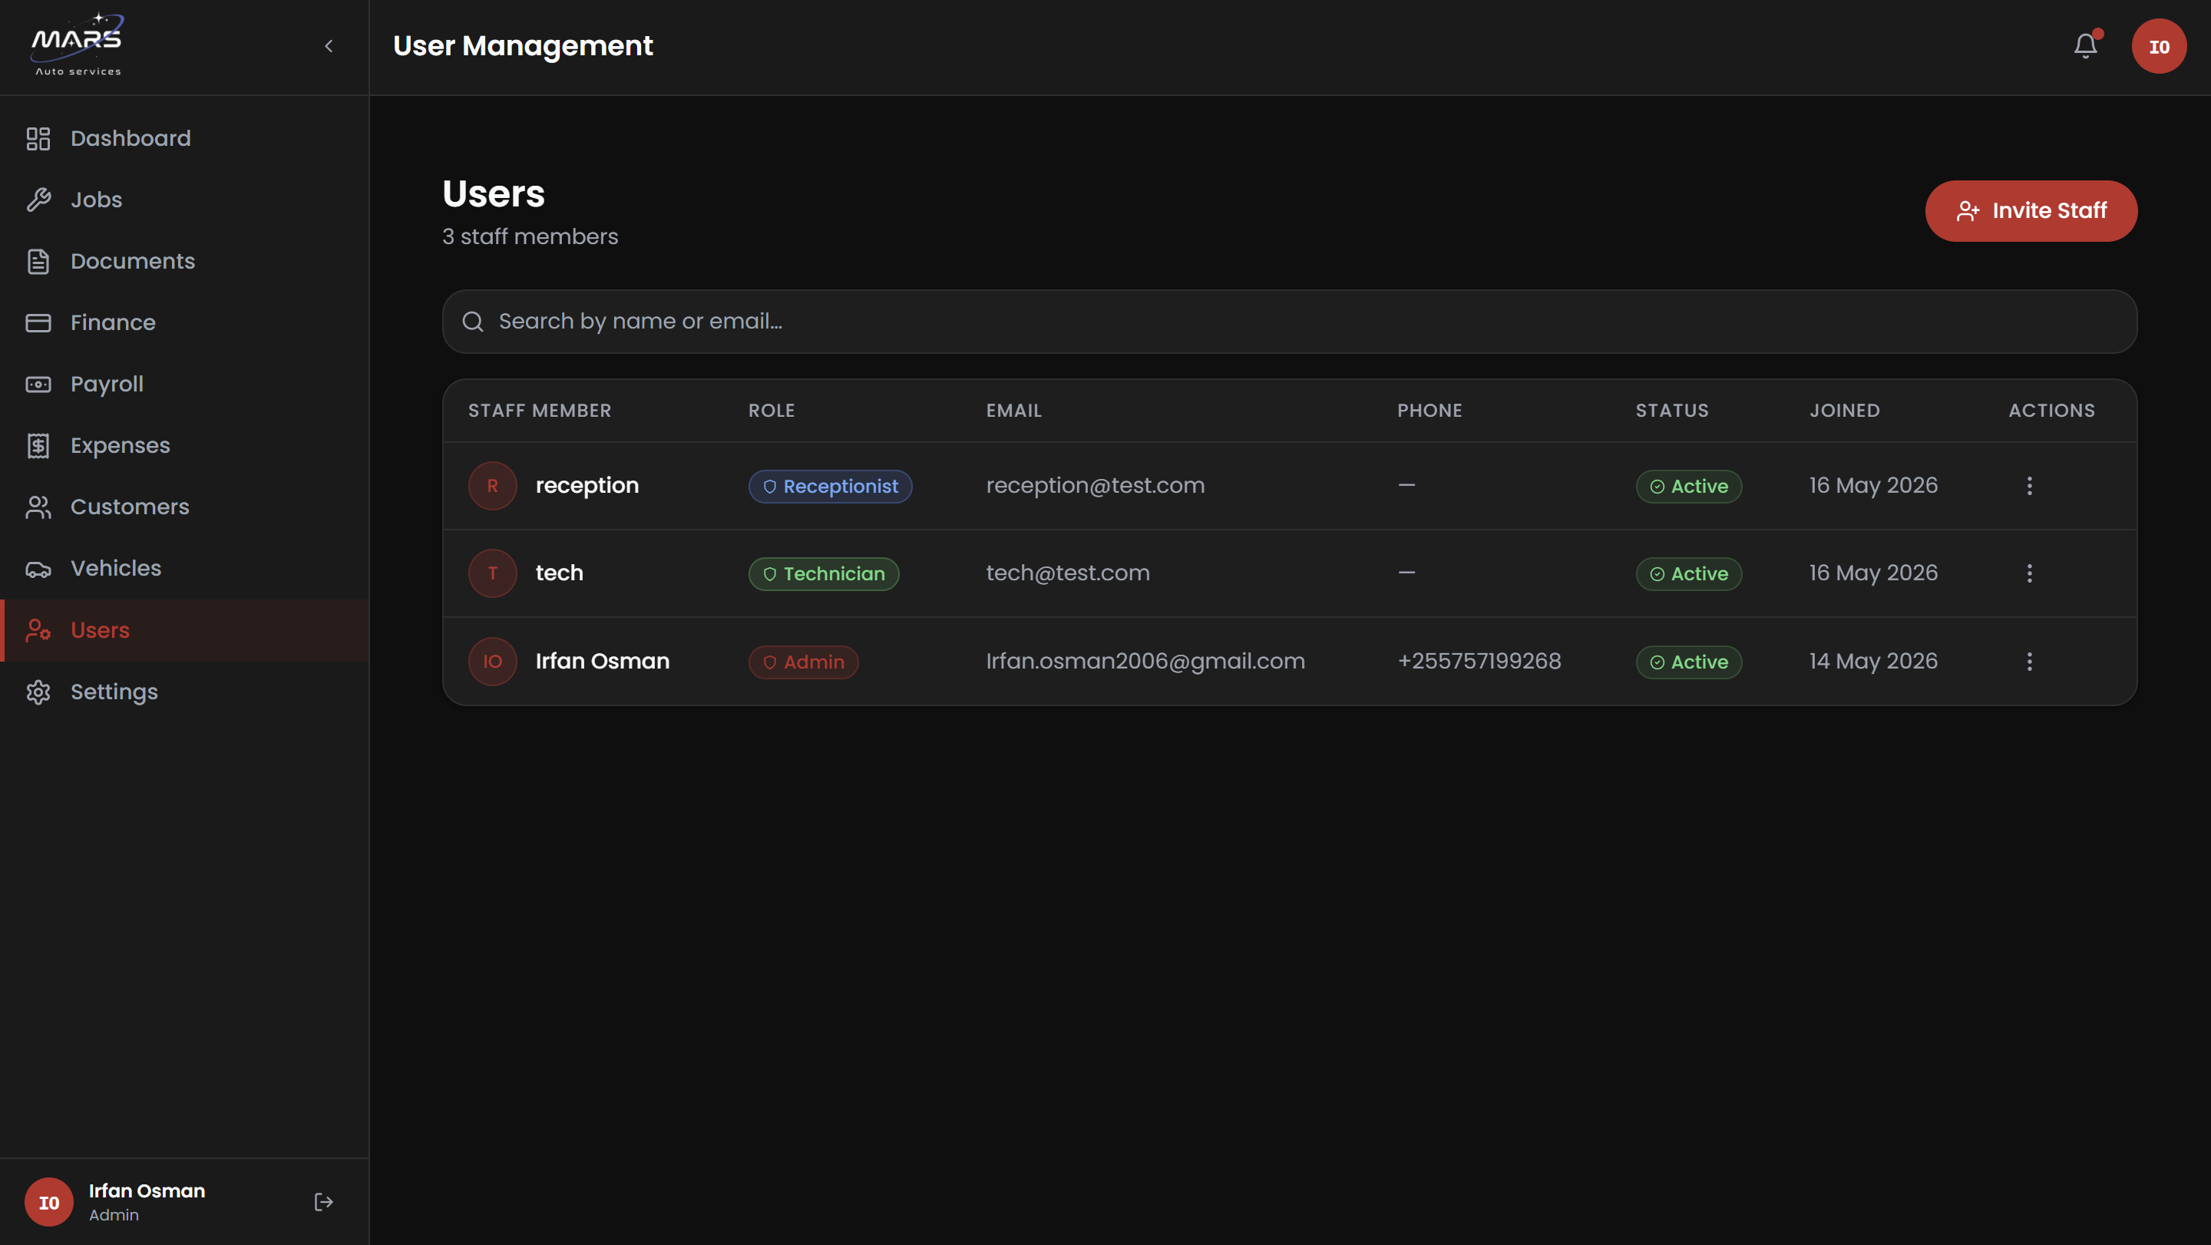
Task: Open the IO profile avatar in header
Action: click(x=2159, y=46)
